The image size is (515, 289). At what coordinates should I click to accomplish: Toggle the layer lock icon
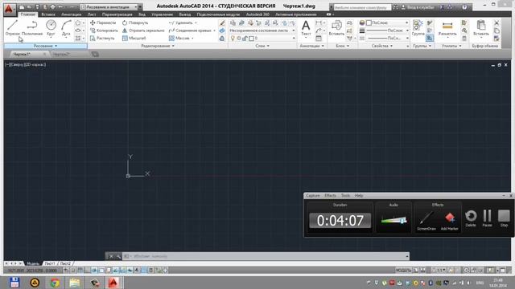245,39
